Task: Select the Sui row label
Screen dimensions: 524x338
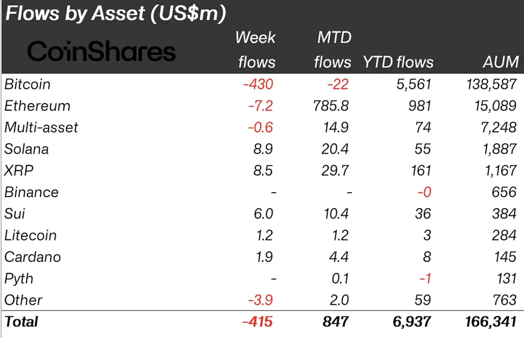Action: point(14,214)
